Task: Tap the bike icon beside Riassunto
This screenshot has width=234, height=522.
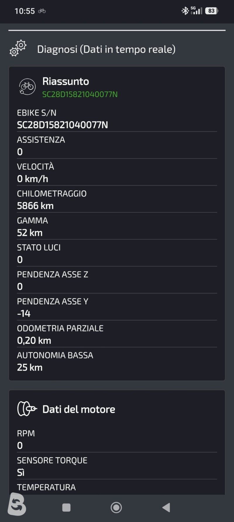Action: (27, 87)
